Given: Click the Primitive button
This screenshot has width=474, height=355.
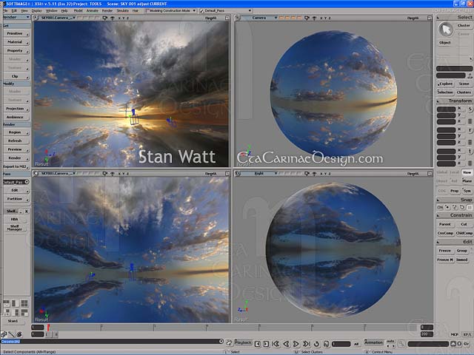Looking at the screenshot, I should [15, 34].
